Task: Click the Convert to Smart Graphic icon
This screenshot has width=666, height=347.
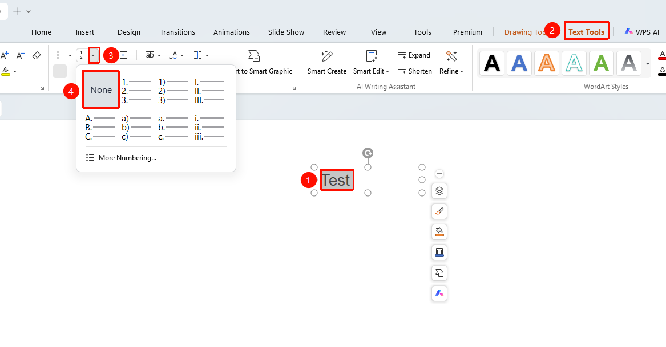Action: pos(254,56)
